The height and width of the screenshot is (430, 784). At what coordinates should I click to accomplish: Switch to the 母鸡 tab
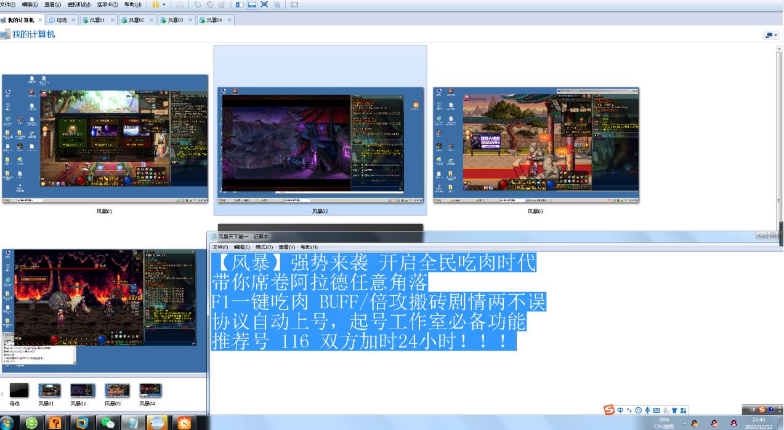[x=62, y=20]
